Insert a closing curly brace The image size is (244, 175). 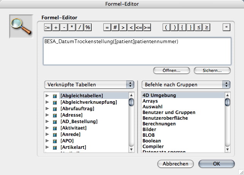pos(191,27)
